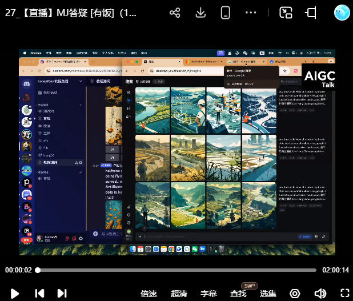Open the 超清 video quality selector
Screen dimensions: 353x301
(x=179, y=294)
